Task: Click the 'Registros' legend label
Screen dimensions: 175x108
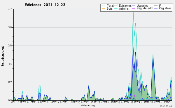Action: [165, 8]
